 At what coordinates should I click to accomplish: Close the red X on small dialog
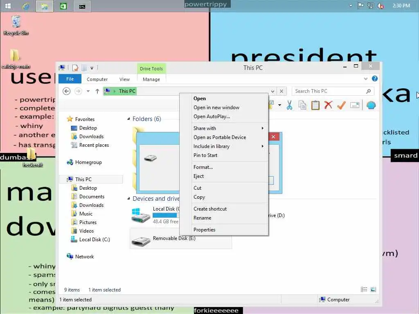click(273, 137)
